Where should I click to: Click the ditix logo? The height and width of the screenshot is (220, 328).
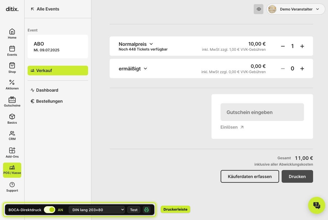pyautogui.click(x=12, y=9)
